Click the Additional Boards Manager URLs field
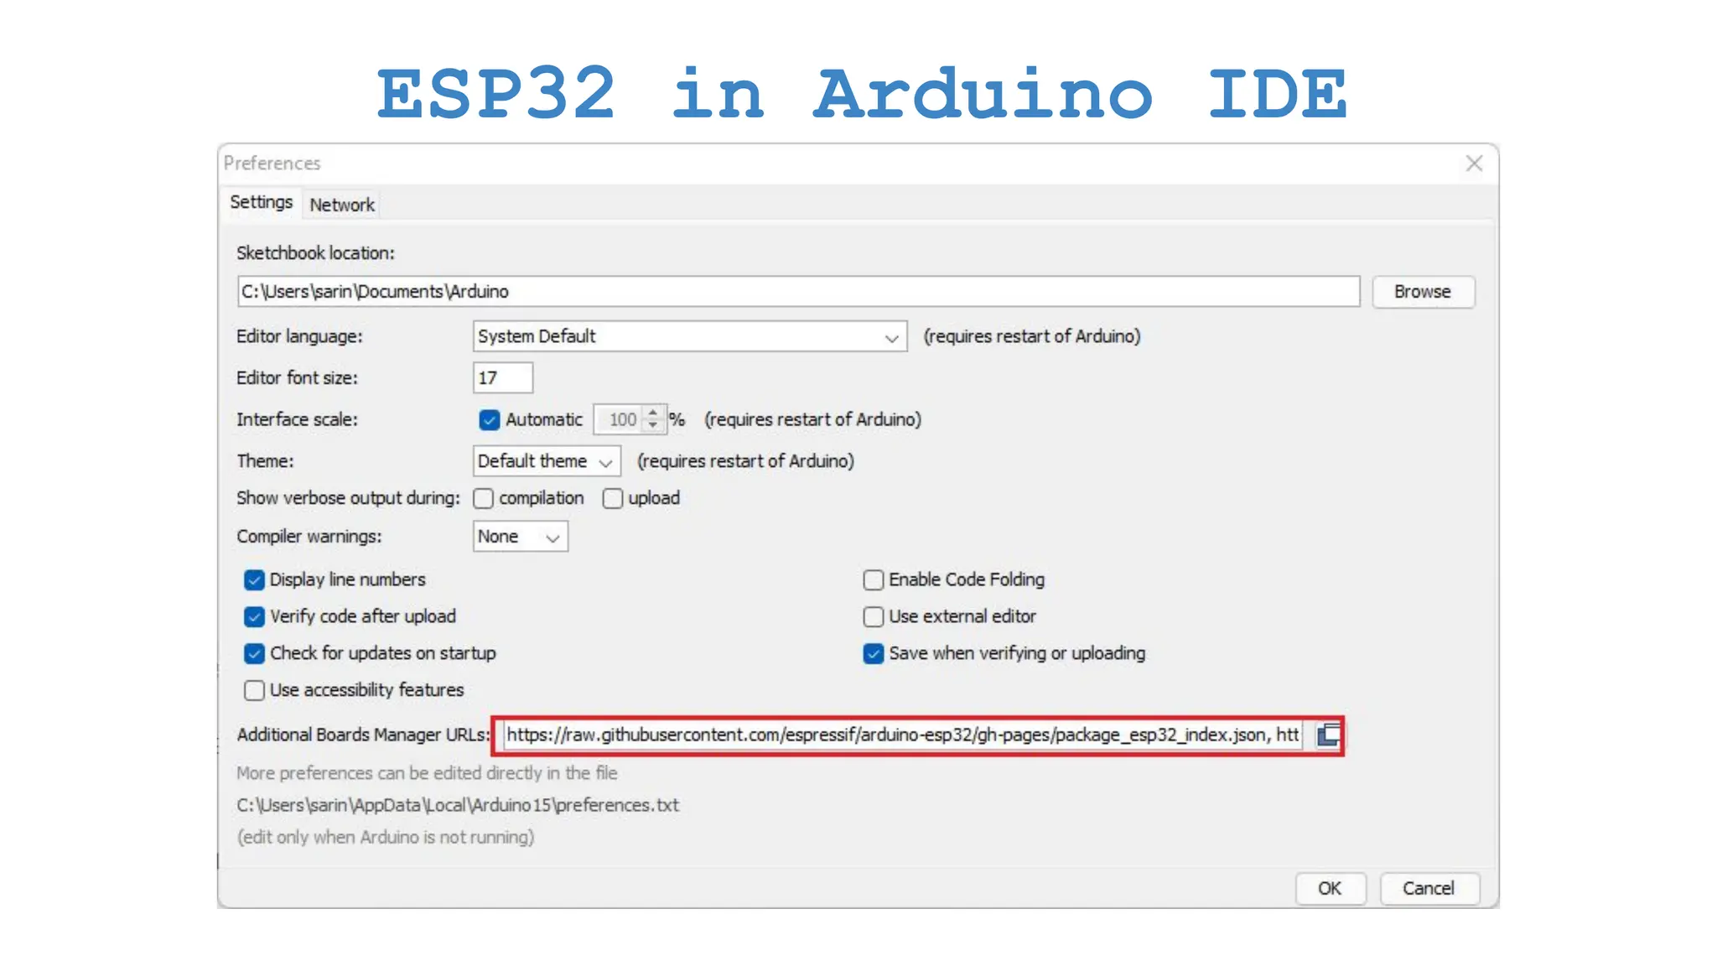The width and height of the screenshot is (1717, 966). tap(901, 735)
